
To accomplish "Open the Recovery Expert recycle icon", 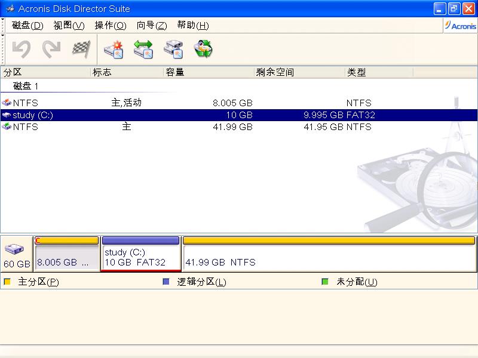I will 203,49.
